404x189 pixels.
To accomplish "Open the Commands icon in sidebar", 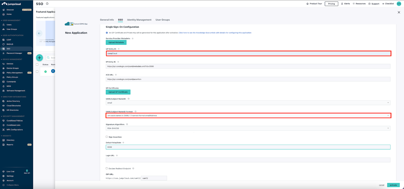I will click(4, 82).
